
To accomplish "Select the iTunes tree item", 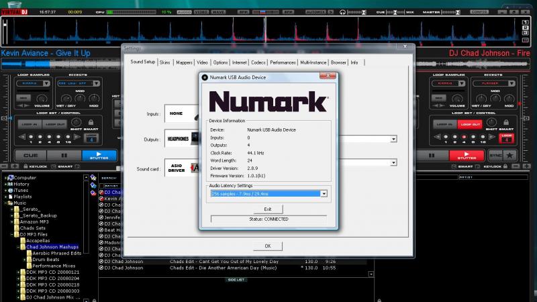I will point(21,191).
